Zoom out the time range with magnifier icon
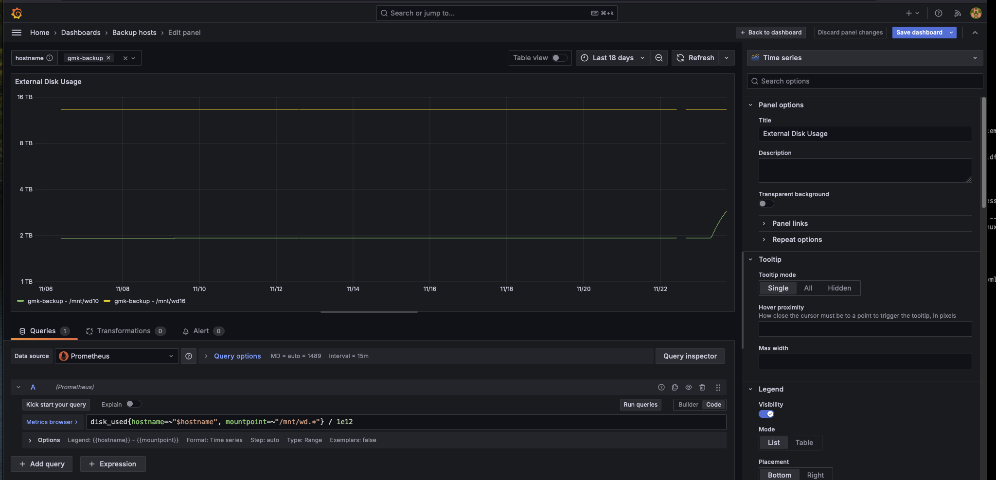996x480 pixels. (658, 58)
